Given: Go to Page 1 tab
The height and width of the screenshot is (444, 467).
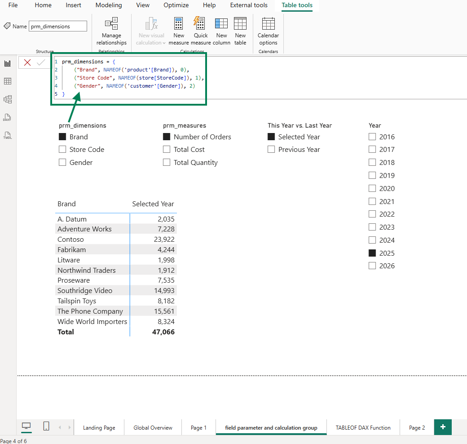Looking at the screenshot, I should point(198,428).
